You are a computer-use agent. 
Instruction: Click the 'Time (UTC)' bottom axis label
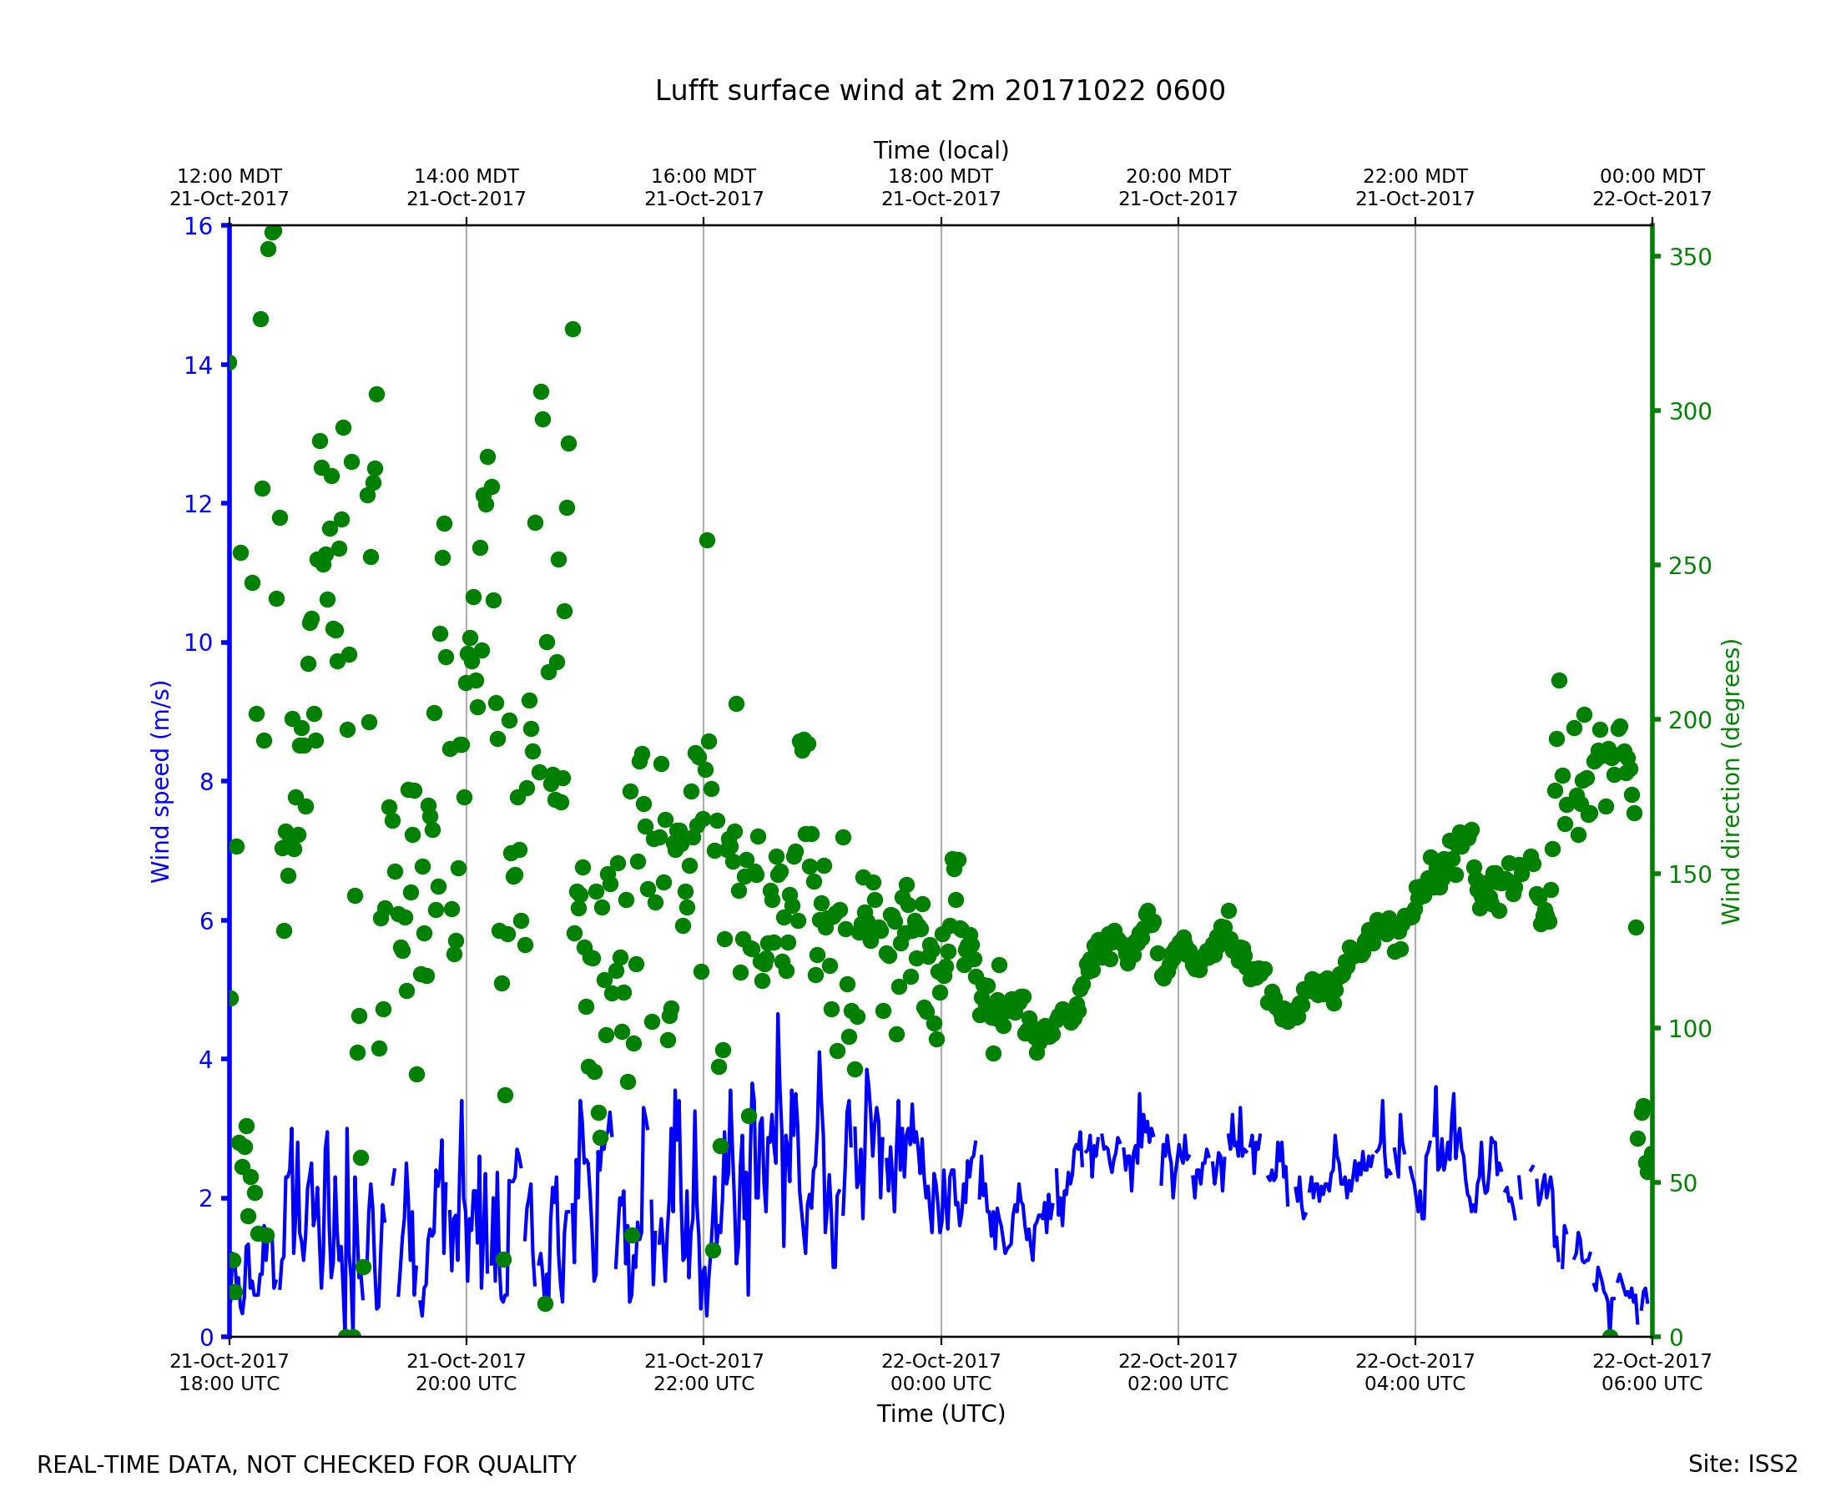941,1414
